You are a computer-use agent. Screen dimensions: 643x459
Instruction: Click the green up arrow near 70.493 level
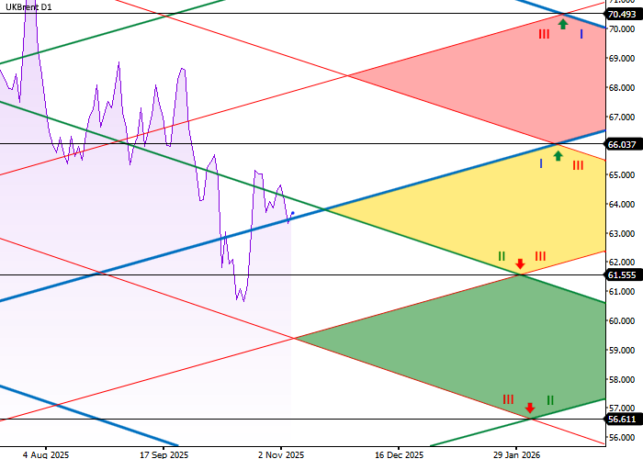pyautogui.click(x=562, y=23)
